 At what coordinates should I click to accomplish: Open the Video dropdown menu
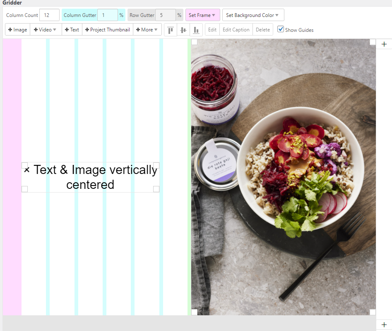(46, 30)
